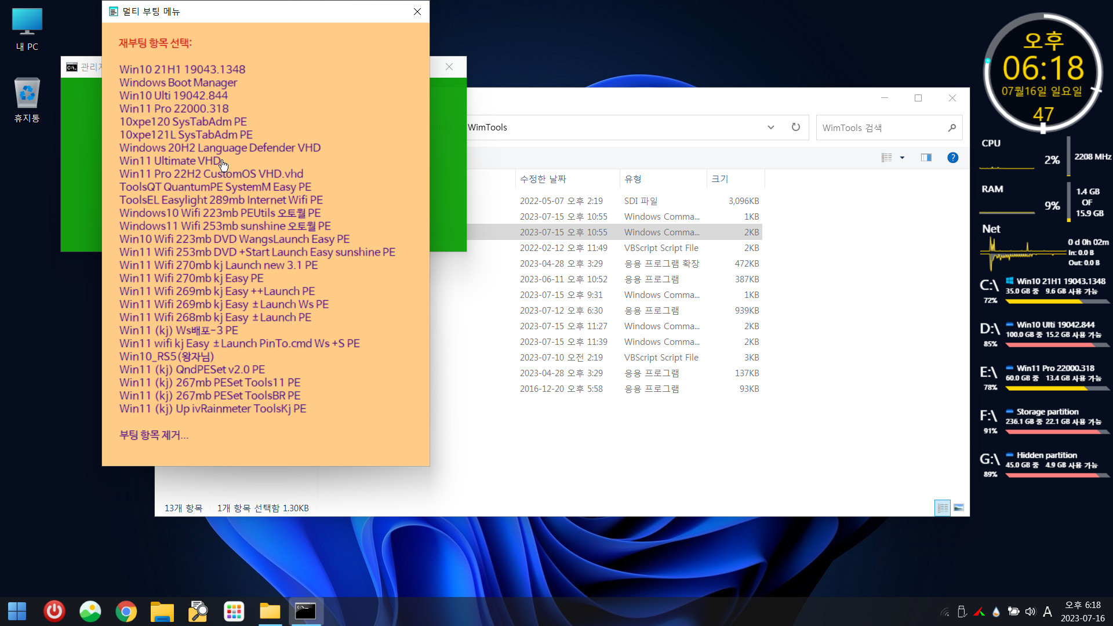Image resolution: width=1113 pixels, height=626 pixels.
Task: Select the 939KB application row
Action: coord(614,310)
